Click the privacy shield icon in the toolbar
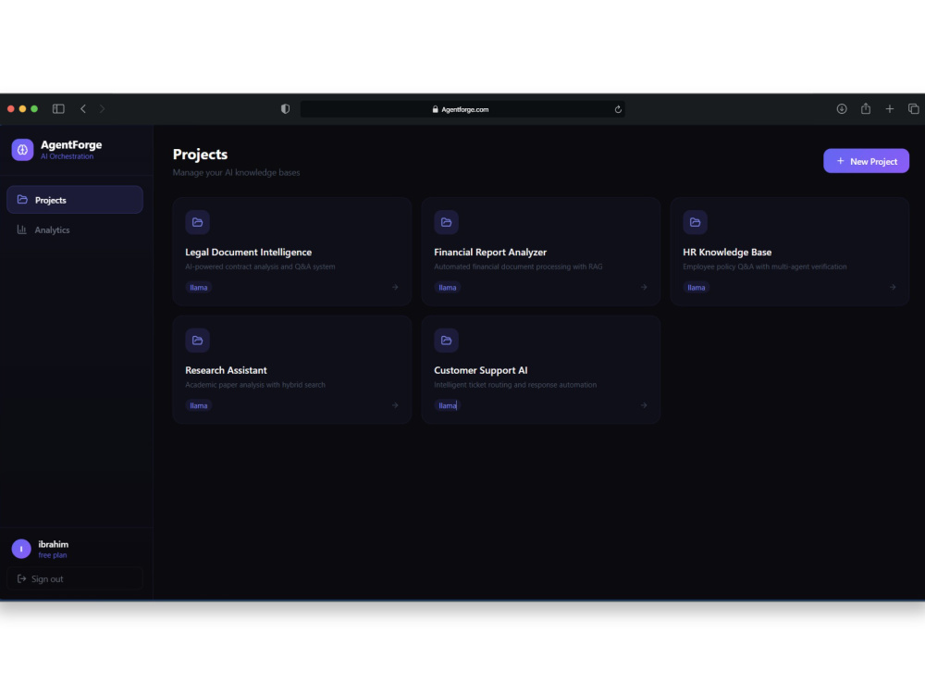This screenshot has width=925, height=694. point(286,108)
